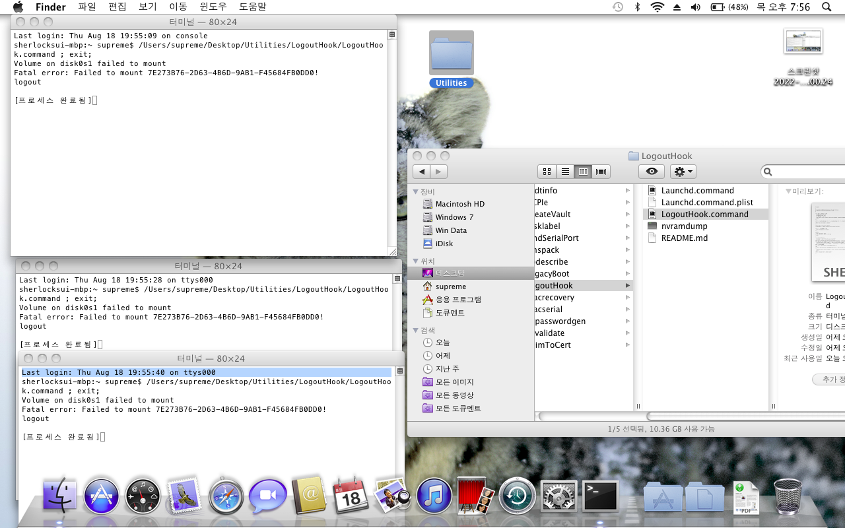Switch the Finder window to Cover Flow view
The image size is (845, 528).
(x=601, y=171)
